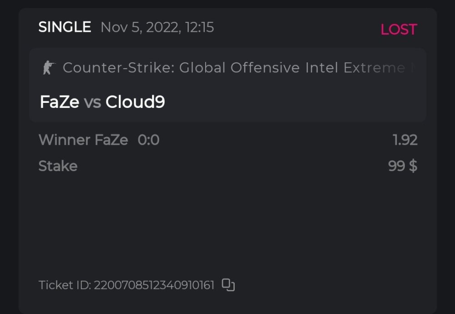The image size is (455, 314).
Task: Click blank area below the Stake row
Action: pos(227,218)
